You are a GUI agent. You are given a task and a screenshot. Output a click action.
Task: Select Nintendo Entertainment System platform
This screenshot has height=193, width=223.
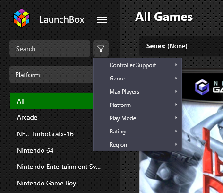point(59,167)
